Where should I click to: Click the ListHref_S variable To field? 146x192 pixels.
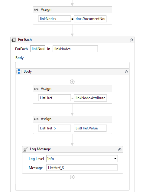click(55, 128)
